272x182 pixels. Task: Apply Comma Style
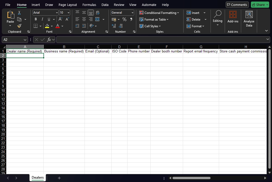131,19
